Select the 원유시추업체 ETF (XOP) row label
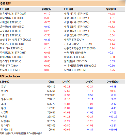 tap(13, 14)
